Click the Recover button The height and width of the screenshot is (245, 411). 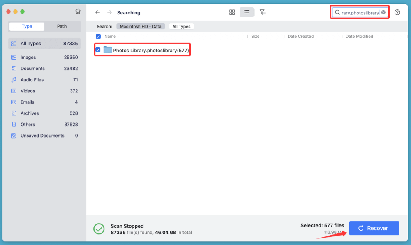(374, 228)
